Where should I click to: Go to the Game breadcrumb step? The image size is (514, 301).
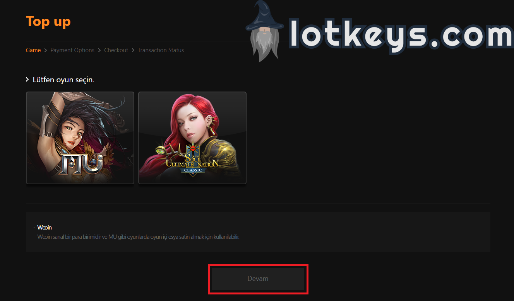pyautogui.click(x=33, y=50)
